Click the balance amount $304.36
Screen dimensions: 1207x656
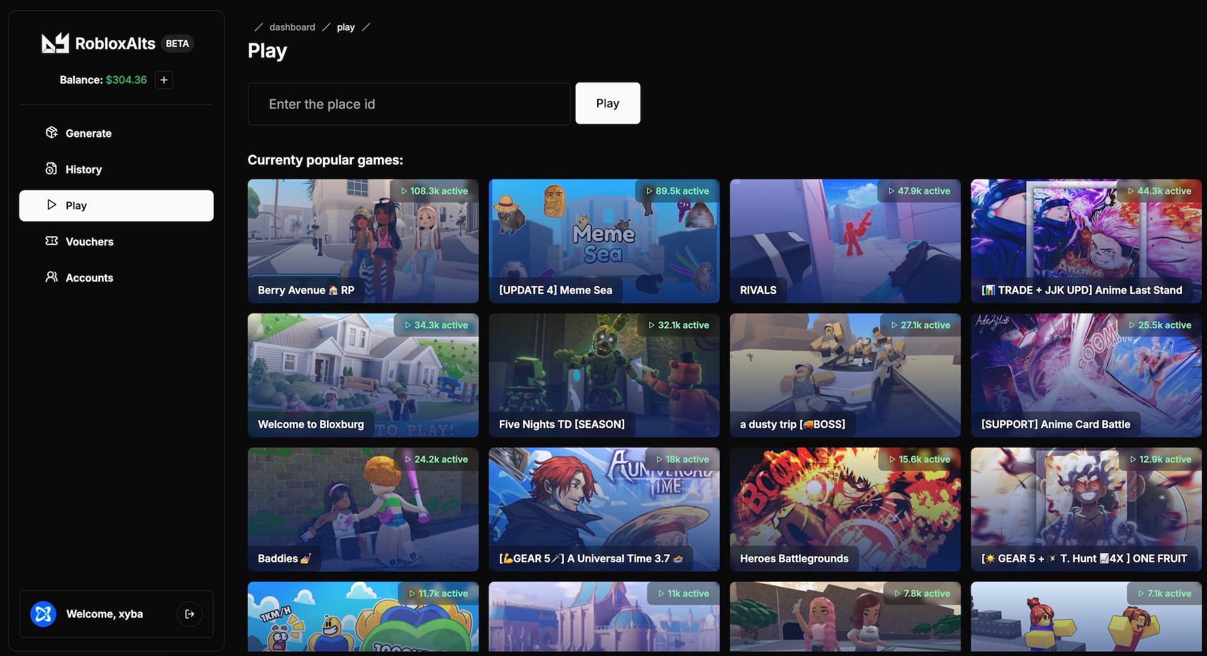click(x=126, y=80)
